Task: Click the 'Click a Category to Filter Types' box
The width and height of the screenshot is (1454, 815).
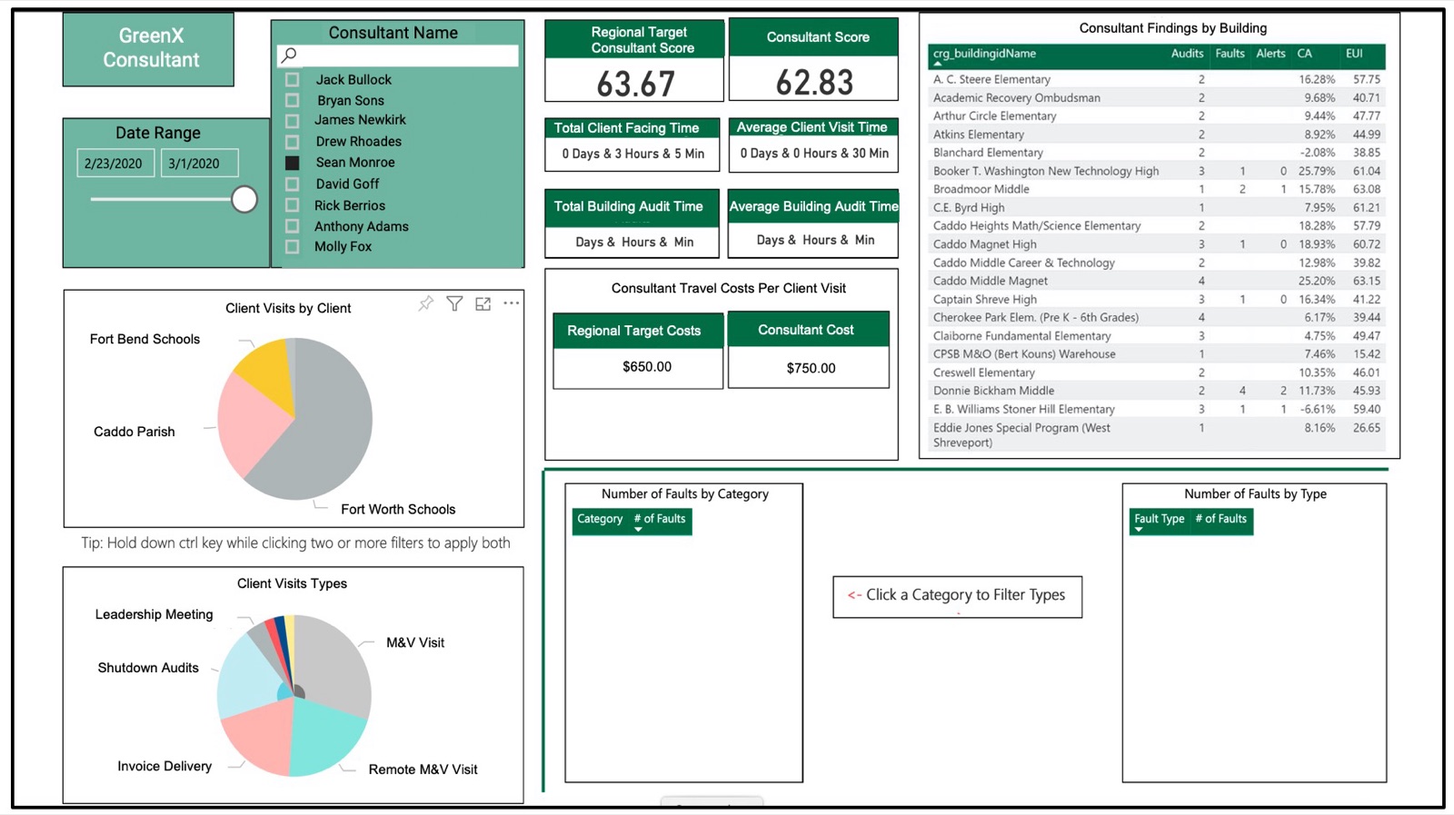Action: 958,596
